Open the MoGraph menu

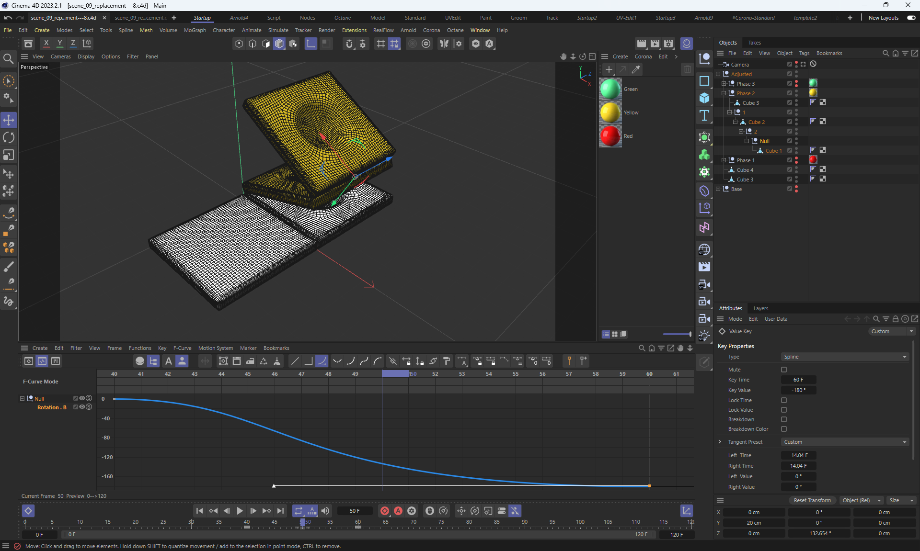coord(195,30)
